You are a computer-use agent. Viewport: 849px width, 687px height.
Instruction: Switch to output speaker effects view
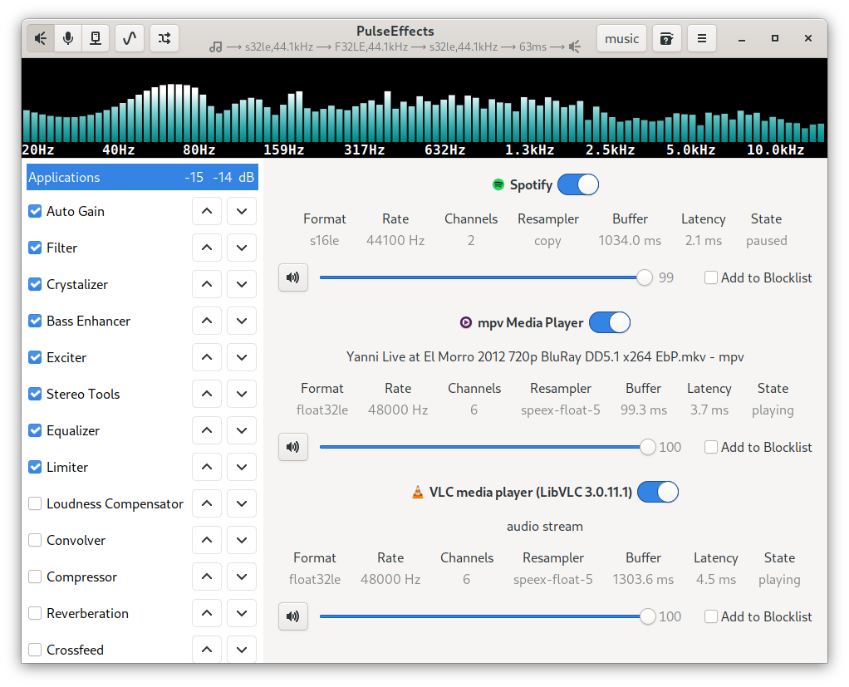(41, 38)
